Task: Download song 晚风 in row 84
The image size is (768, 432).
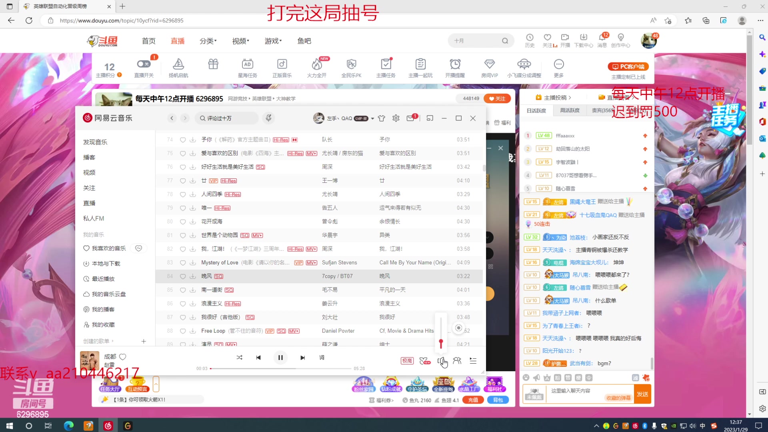Action: click(x=193, y=276)
